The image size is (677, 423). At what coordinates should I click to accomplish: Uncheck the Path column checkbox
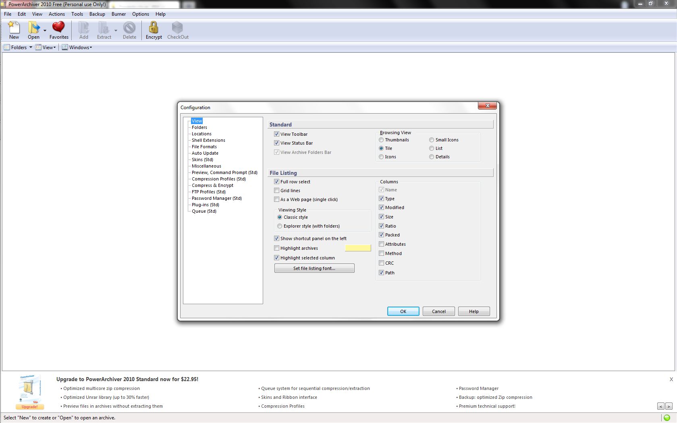381,273
